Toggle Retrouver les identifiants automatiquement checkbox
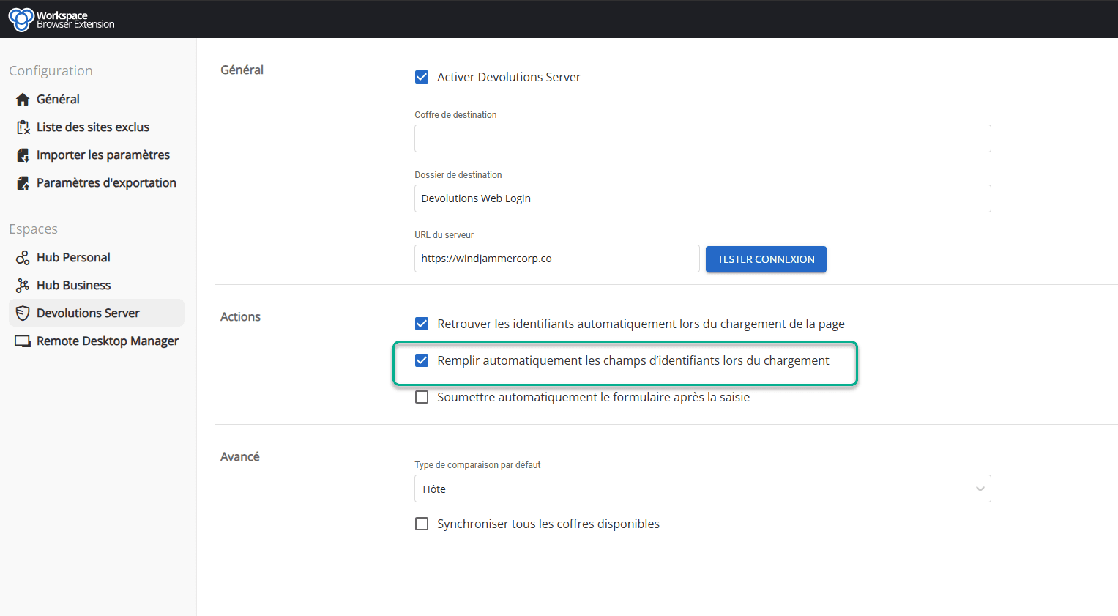 [422, 324]
